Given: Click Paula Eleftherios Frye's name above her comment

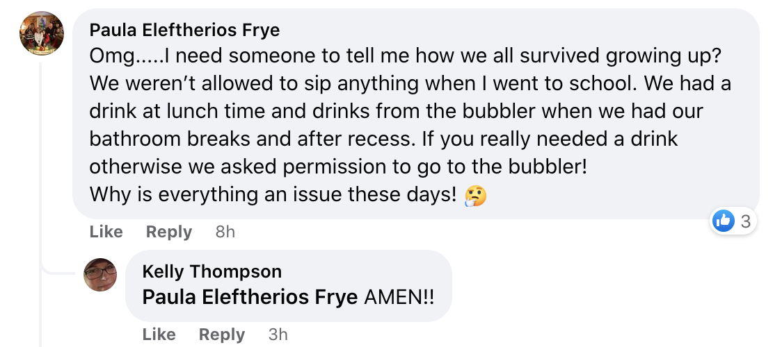Looking at the screenshot, I should (184, 30).
